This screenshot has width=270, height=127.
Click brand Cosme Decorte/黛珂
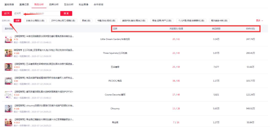[115, 95]
